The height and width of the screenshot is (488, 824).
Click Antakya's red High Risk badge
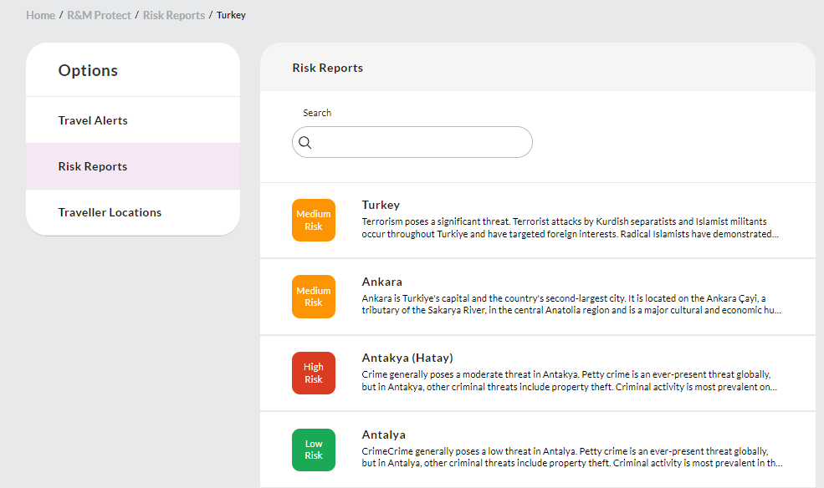pyautogui.click(x=314, y=373)
